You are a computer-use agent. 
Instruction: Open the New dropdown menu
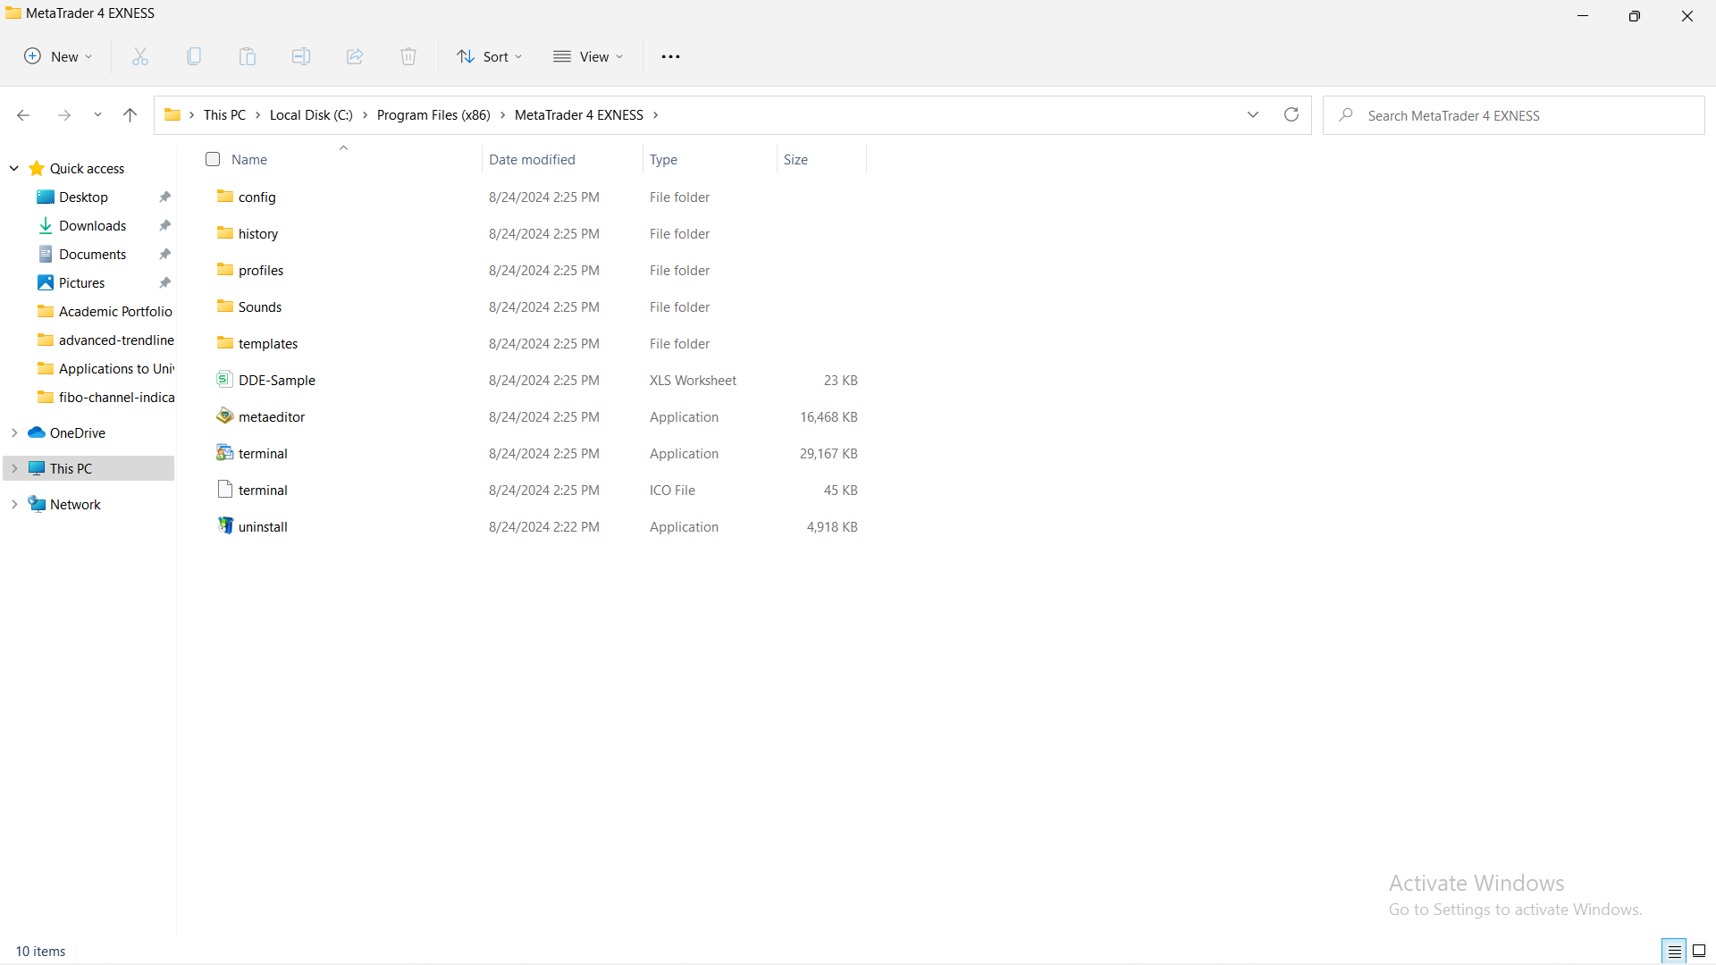click(x=58, y=56)
